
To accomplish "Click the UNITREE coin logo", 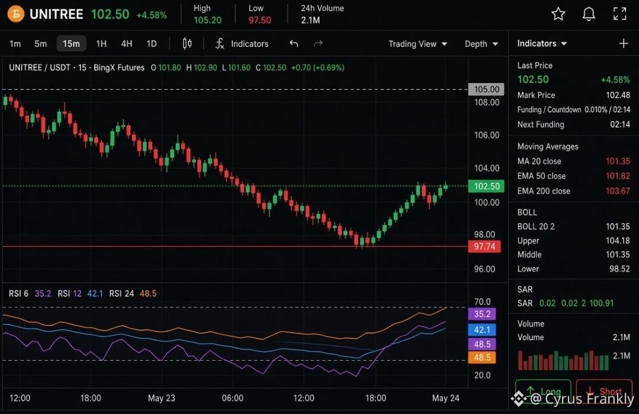I will point(15,14).
